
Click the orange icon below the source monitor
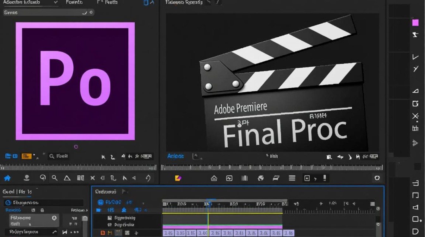[26, 156]
